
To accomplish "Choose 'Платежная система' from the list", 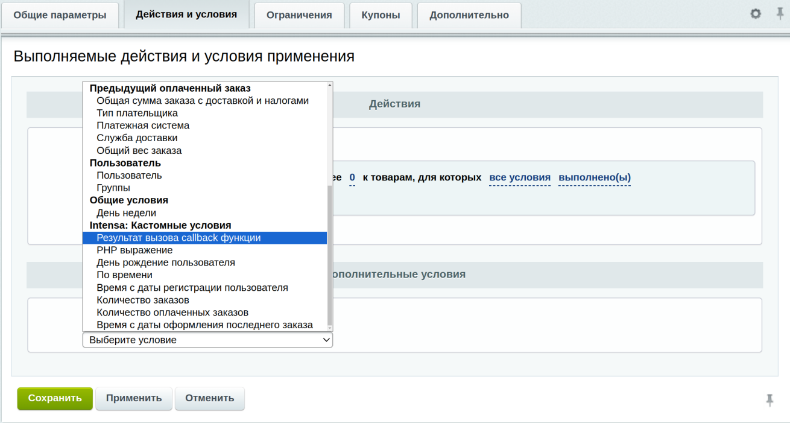I will click(143, 126).
